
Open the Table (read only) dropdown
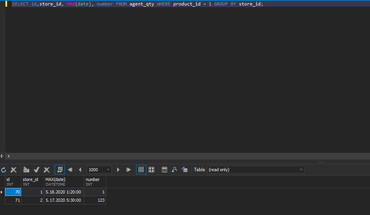256,170
